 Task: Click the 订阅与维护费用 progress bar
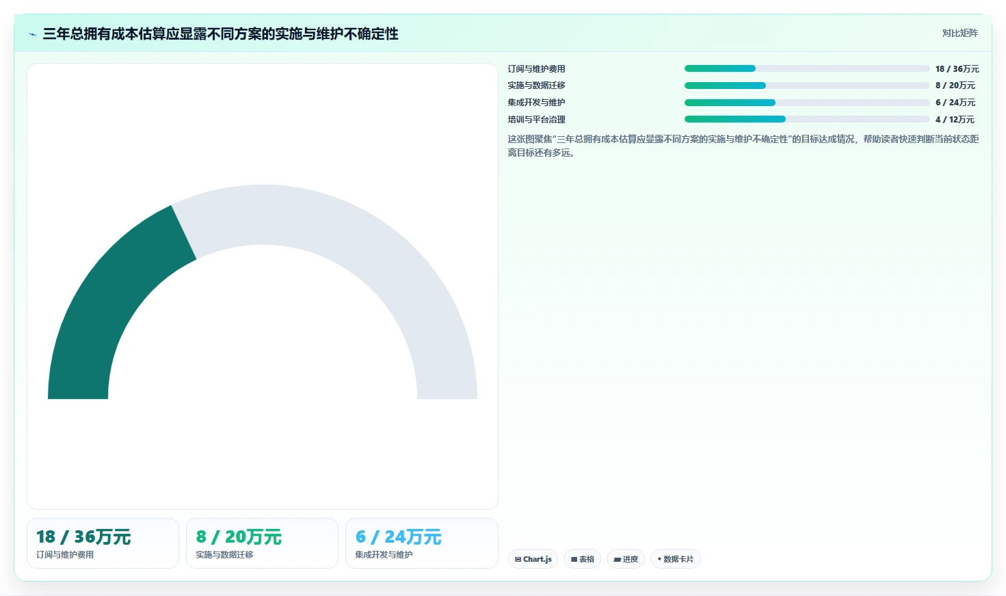(x=807, y=68)
